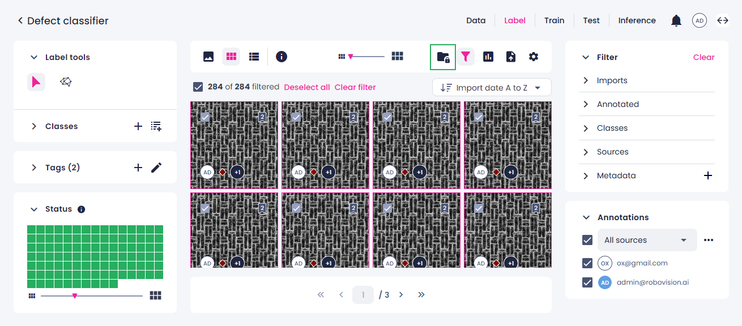Viewport: 742px width, 326px height.
Task: Click +1 badge on first top-row image
Action: (237, 172)
